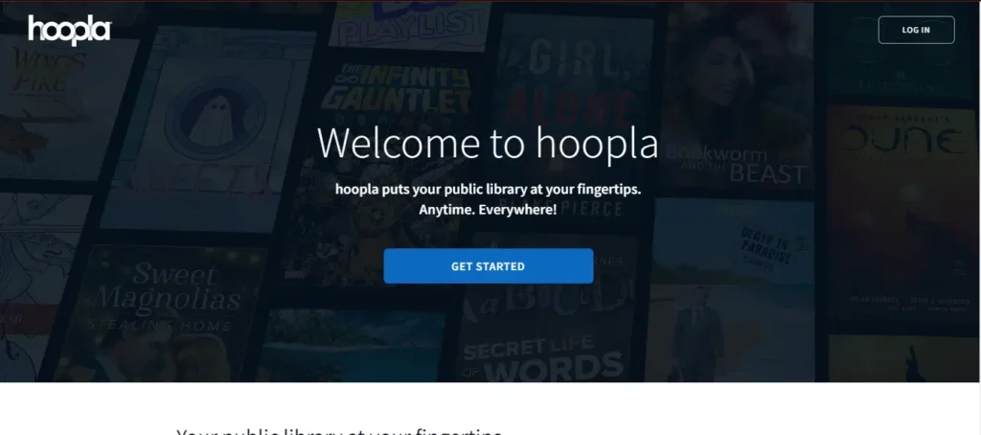Viewport: 981px width, 435px height.
Task: Click the partially visible heading below banner
Action: [x=340, y=430]
